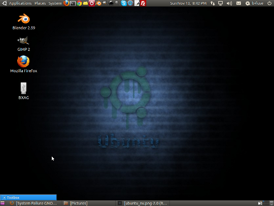
Task: Open the Applications menu
Action: pyautogui.click(x=20, y=3)
